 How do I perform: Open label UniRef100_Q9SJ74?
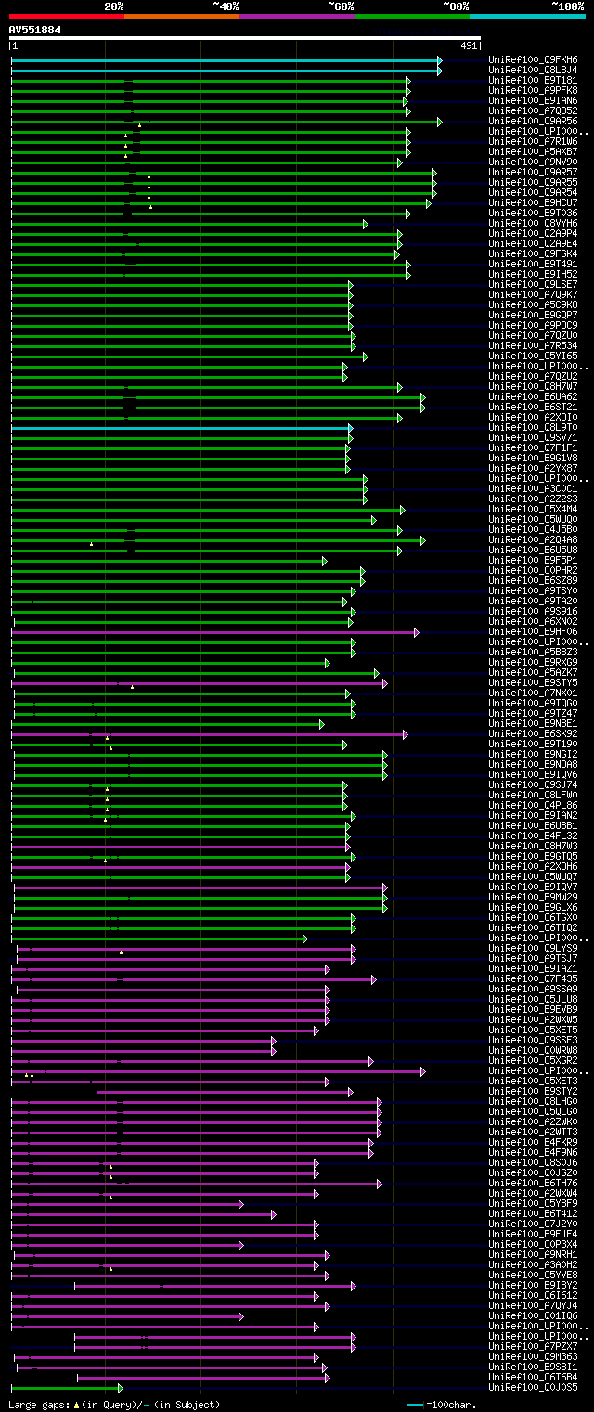533,784
